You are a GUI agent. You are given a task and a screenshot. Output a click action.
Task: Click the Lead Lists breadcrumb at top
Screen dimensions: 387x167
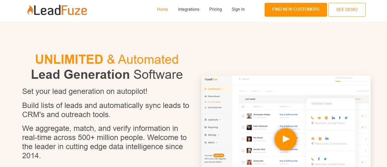(x=242, y=91)
